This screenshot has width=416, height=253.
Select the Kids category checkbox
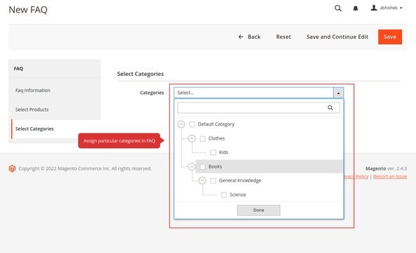[x=213, y=153]
